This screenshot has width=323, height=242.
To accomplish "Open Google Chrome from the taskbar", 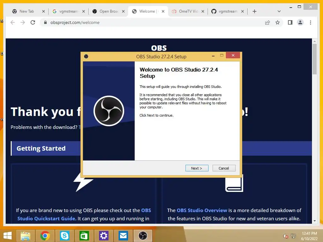I will (x=45, y=236).
